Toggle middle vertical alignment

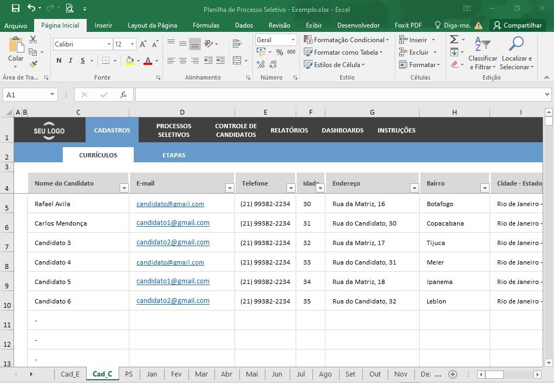coord(183,44)
